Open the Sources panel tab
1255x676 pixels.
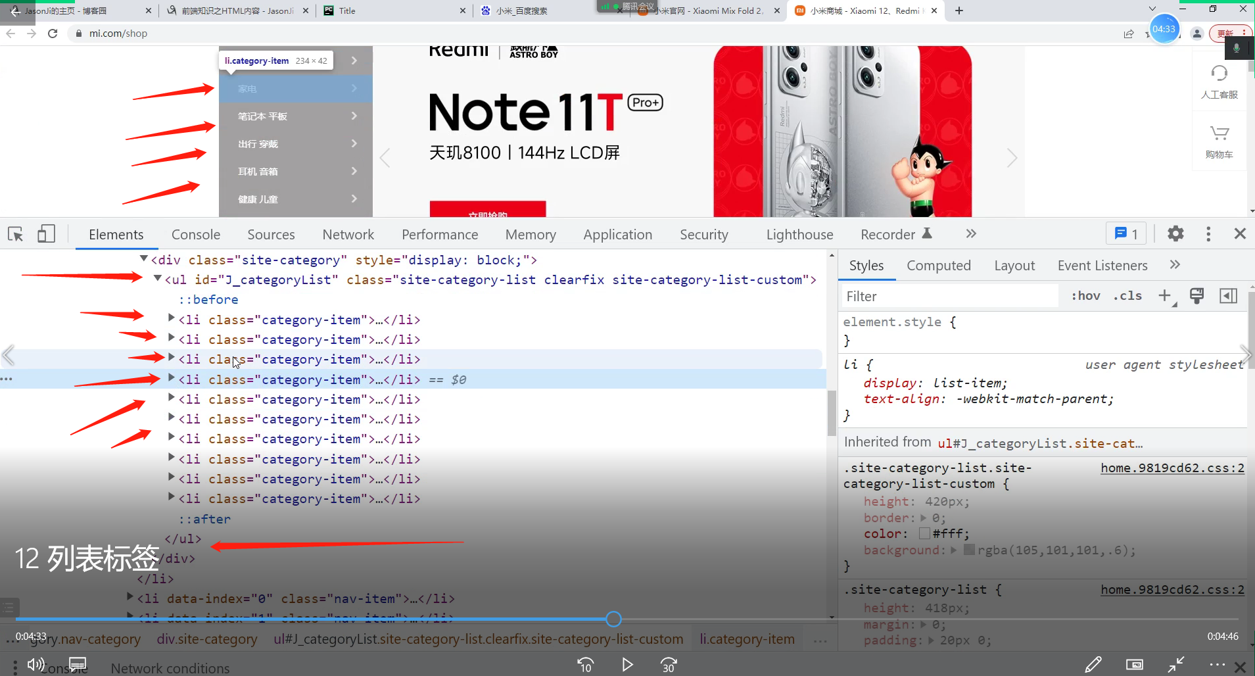tap(271, 235)
